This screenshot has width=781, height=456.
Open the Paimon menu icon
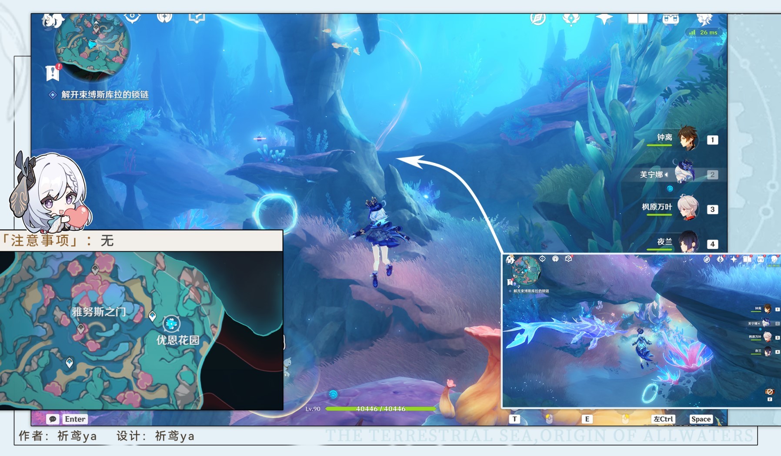pyautogui.click(x=52, y=20)
